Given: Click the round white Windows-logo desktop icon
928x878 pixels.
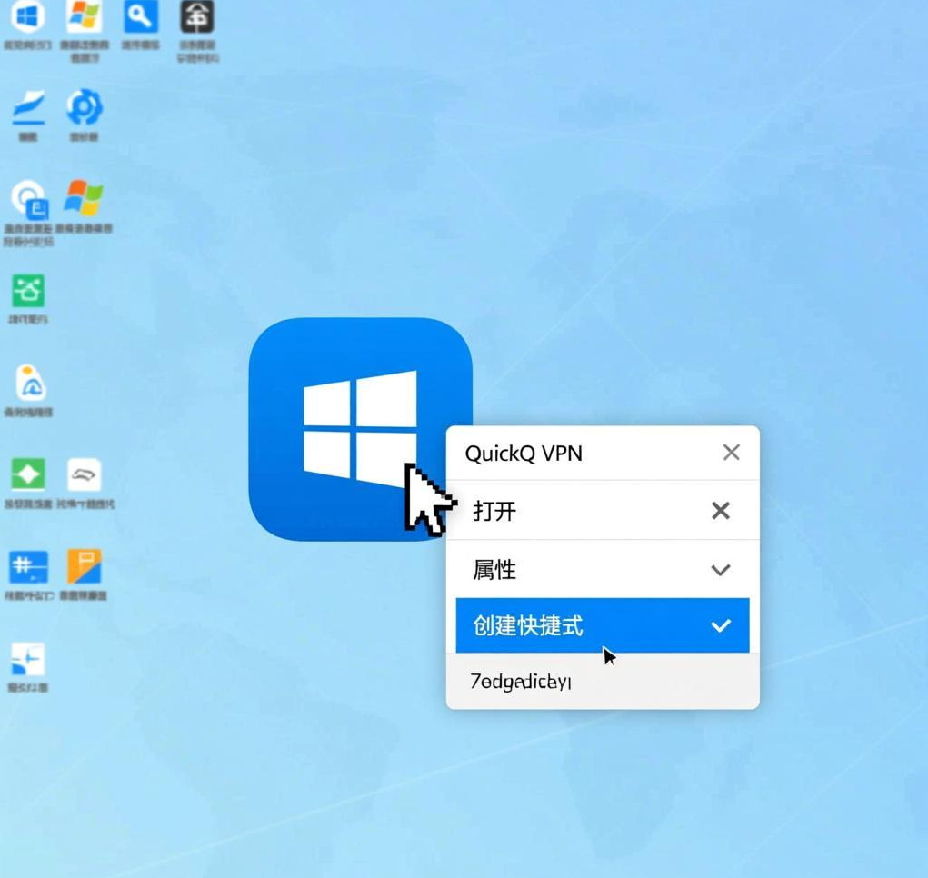Looking at the screenshot, I should click(28, 17).
